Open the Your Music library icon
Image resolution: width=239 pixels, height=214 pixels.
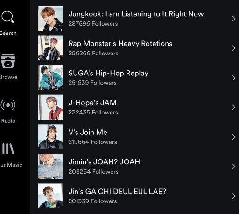pos(8,148)
